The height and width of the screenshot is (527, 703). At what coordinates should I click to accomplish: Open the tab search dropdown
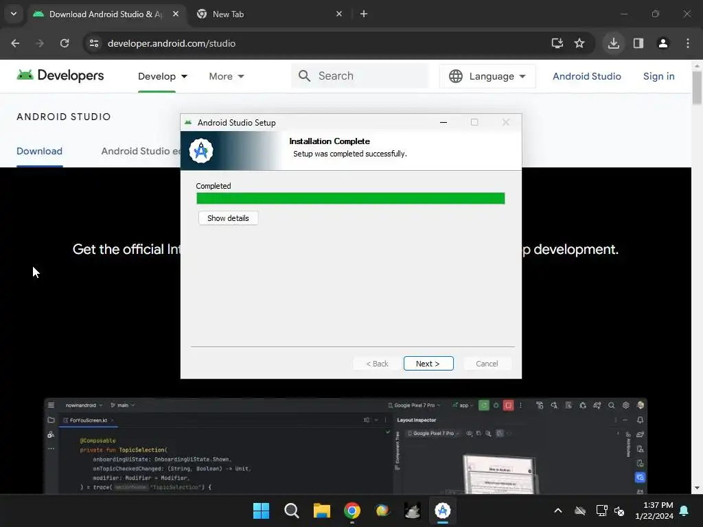14,14
